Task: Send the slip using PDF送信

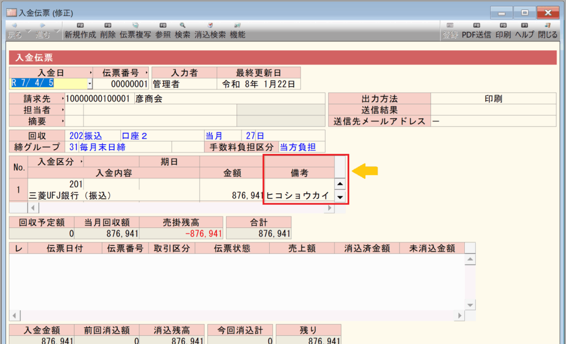Action: [476, 31]
